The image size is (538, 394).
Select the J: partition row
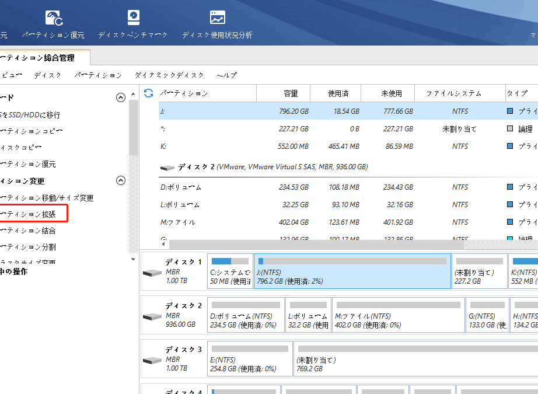coord(348,111)
